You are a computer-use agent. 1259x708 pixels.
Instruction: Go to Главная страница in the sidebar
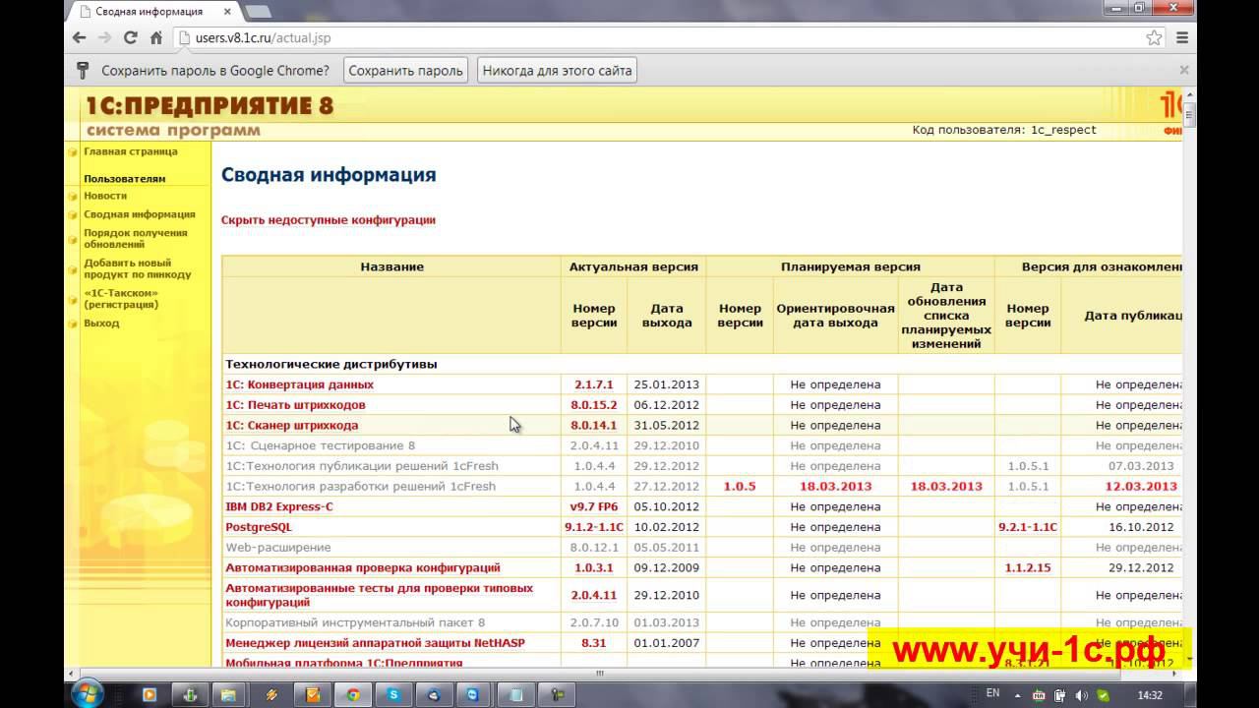pyautogui.click(x=131, y=151)
